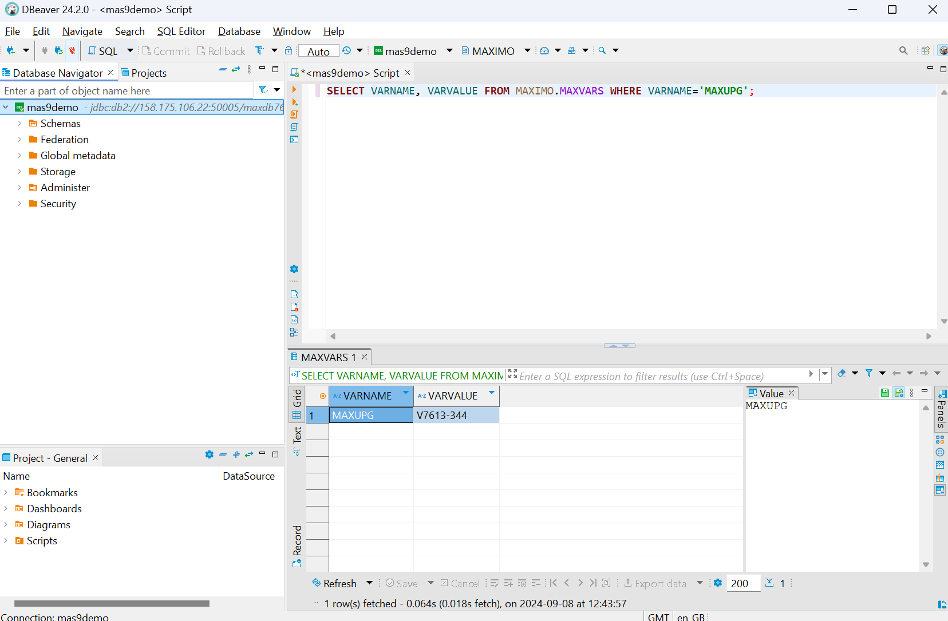
Task: Open the navigator filter settings icon
Action: point(263,90)
